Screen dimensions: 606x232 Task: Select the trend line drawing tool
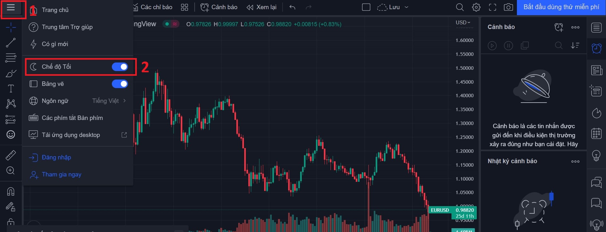point(11,43)
